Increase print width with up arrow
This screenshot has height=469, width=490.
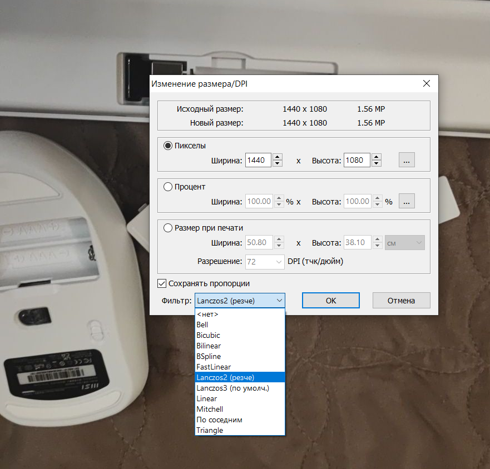279,239
